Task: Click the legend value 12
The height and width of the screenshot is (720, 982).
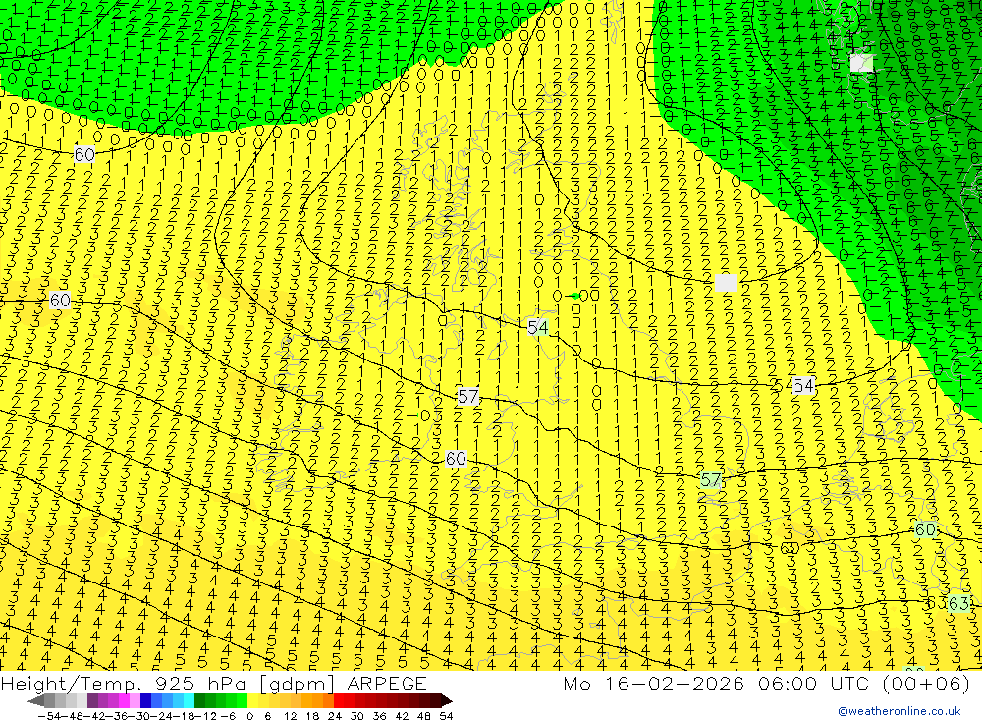Action: click(290, 716)
